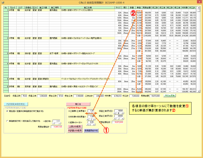
Task: Click the 掛け率 value field
Action: coord(56,121)
